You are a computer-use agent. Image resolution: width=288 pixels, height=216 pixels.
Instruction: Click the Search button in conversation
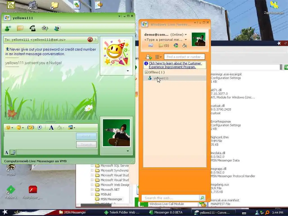[86, 145]
